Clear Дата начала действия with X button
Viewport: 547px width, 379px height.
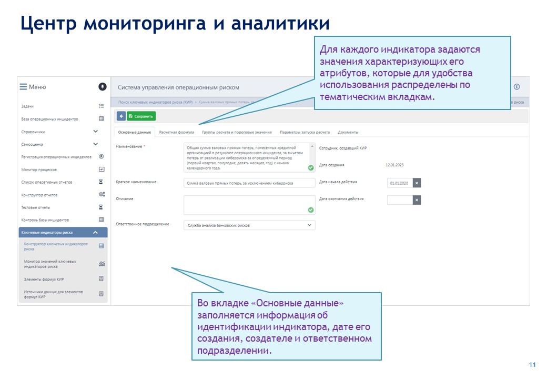(417, 183)
